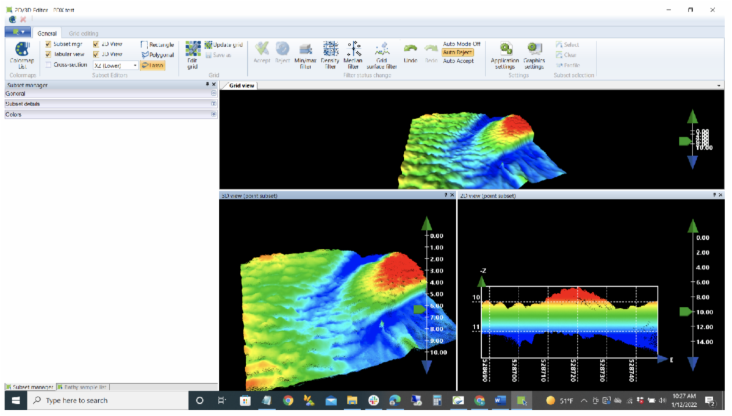Apply the Median filter
732x416 pixels.
pos(353,54)
